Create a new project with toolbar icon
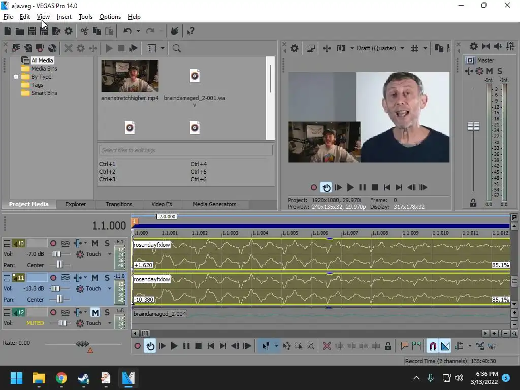Screen dimensions: 520x390 pyautogui.click(x=8, y=31)
